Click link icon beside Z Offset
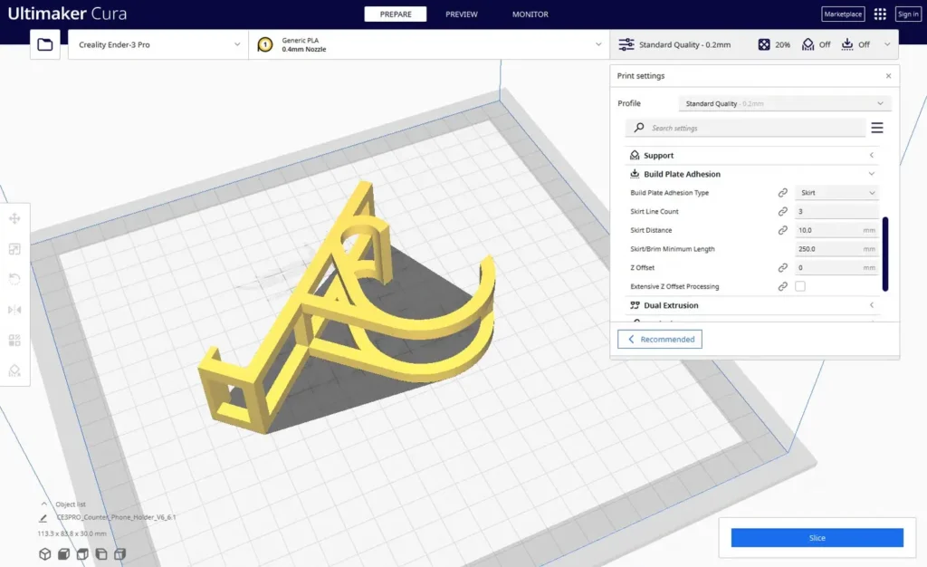This screenshot has height=567, width=927. pos(783,268)
